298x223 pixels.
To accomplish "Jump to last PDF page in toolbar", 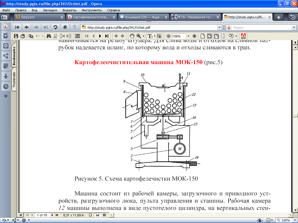I will 107,36.
